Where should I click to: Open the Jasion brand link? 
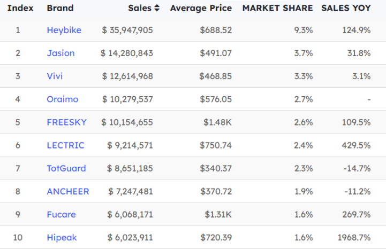click(60, 53)
